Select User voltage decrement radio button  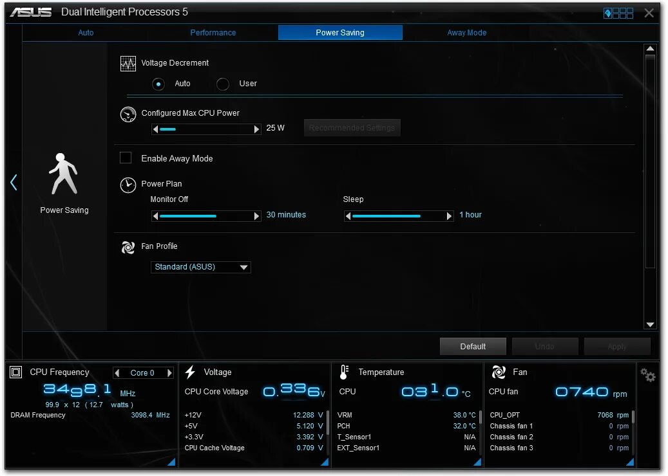[223, 84]
